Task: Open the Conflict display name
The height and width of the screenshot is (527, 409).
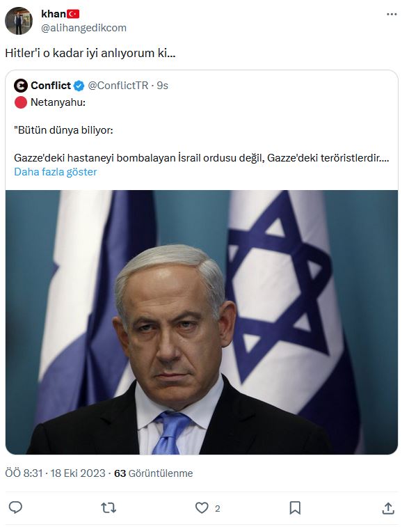Action: tap(51, 86)
